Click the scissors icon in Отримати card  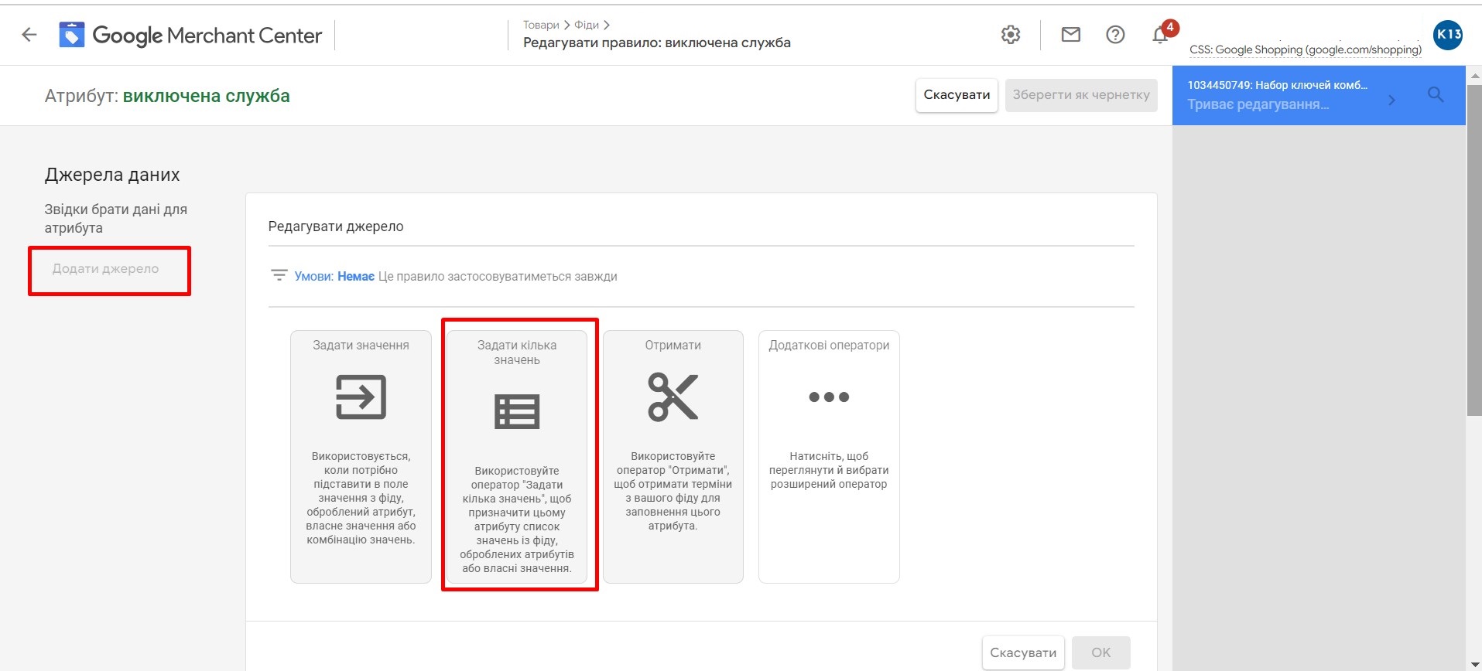(673, 397)
